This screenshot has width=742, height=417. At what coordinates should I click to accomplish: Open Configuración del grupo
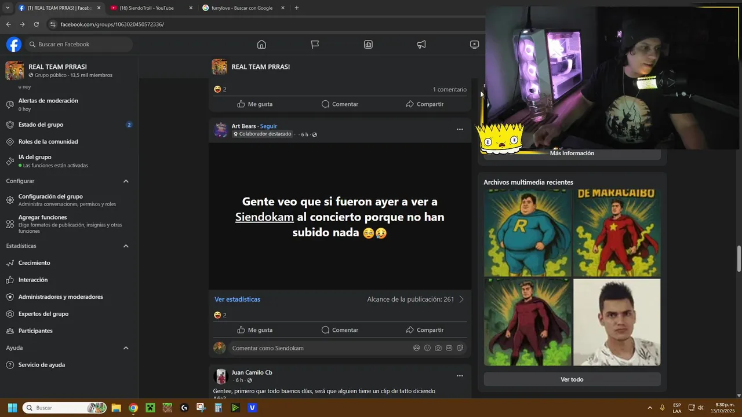(68, 200)
